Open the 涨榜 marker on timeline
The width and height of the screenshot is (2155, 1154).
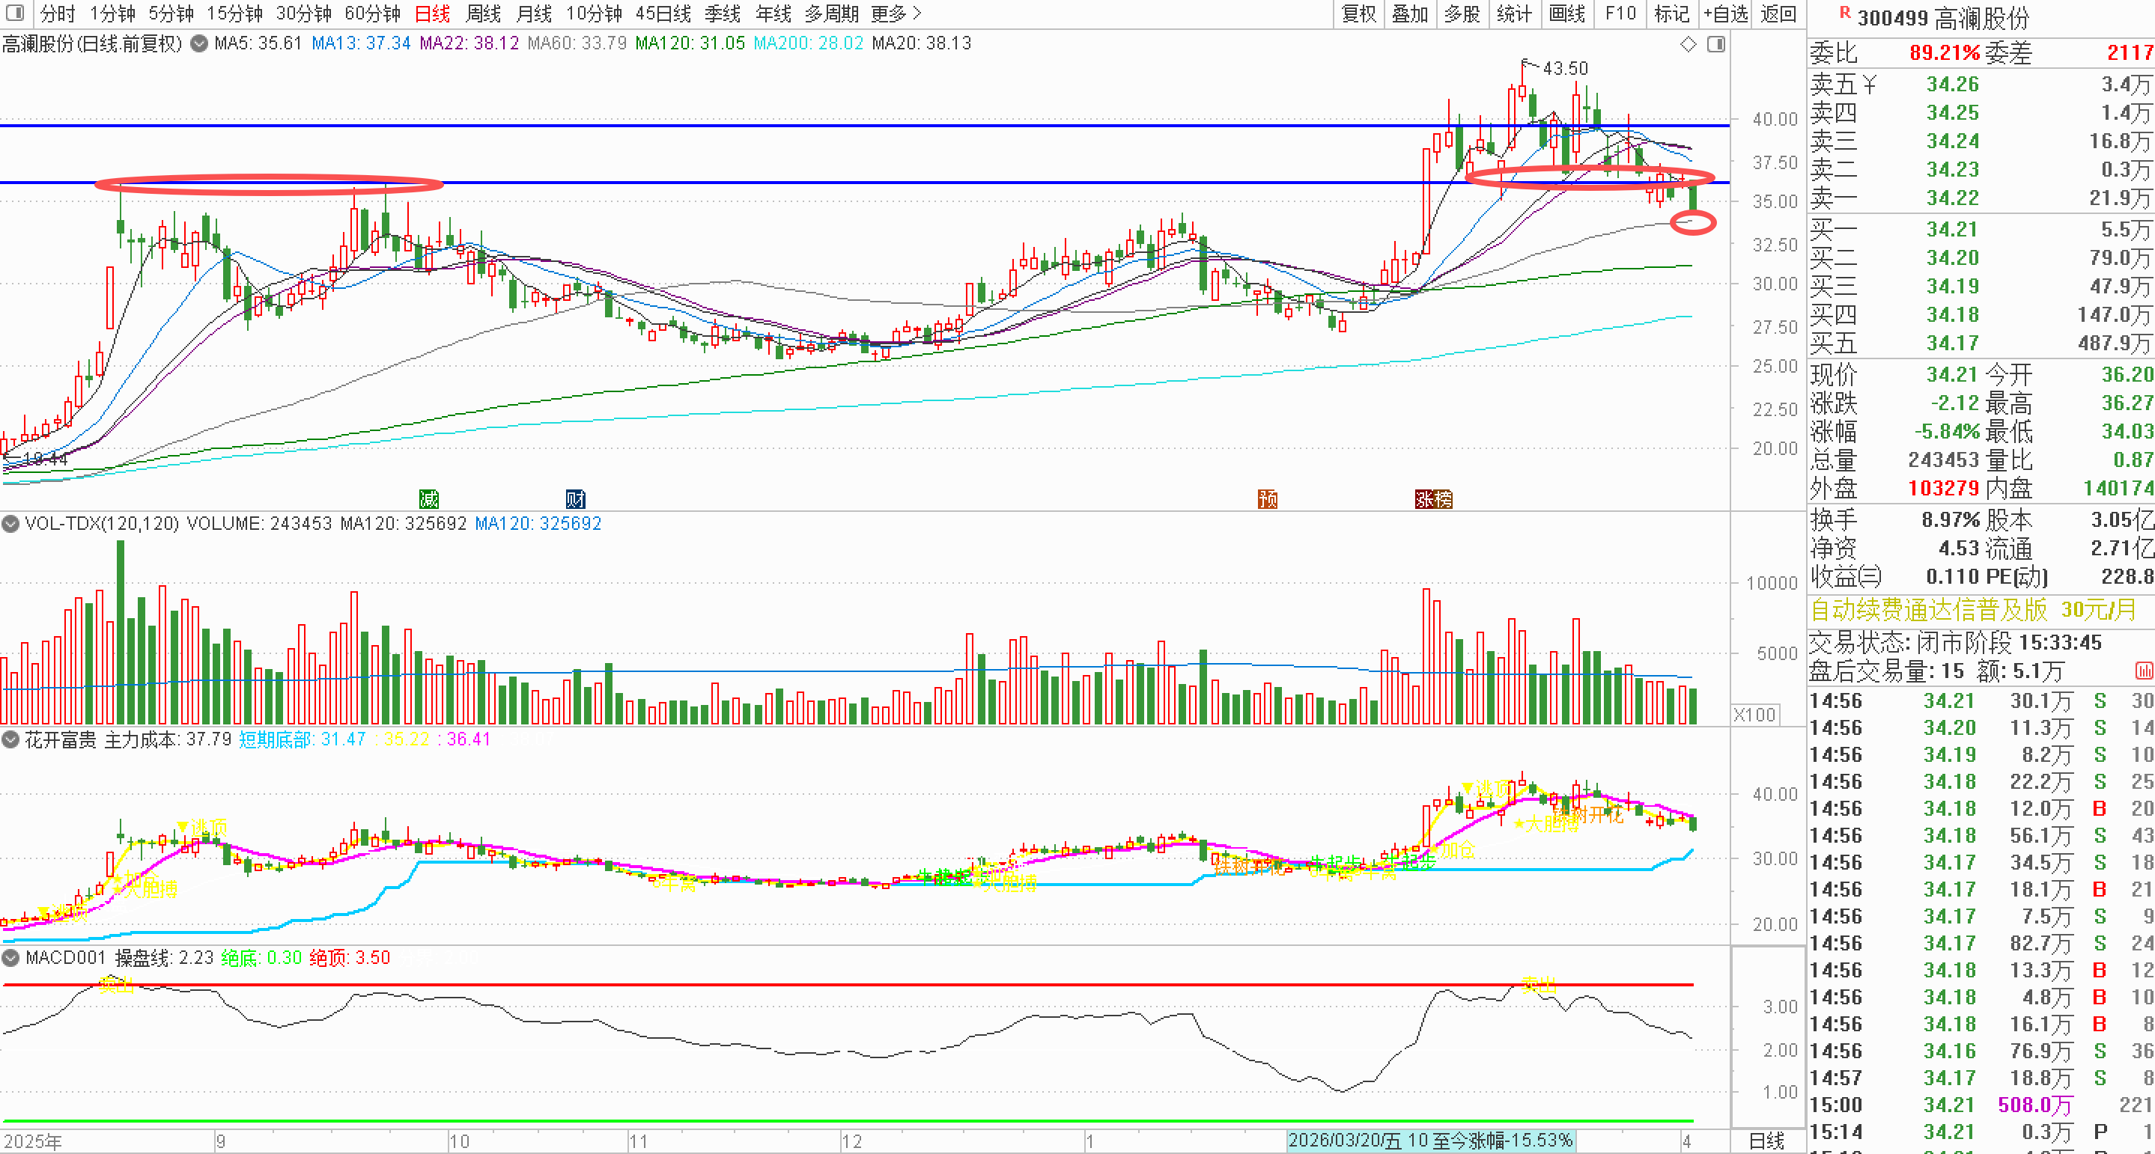pyautogui.click(x=1433, y=499)
